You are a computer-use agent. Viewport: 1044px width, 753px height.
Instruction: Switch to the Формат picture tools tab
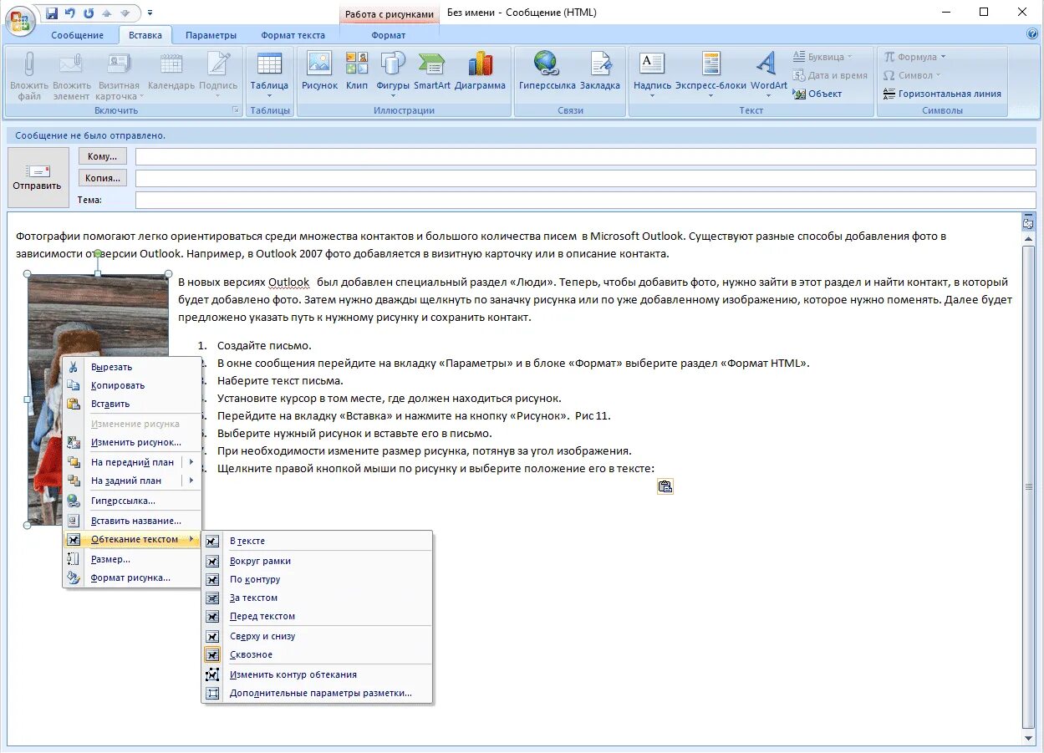click(389, 35)
